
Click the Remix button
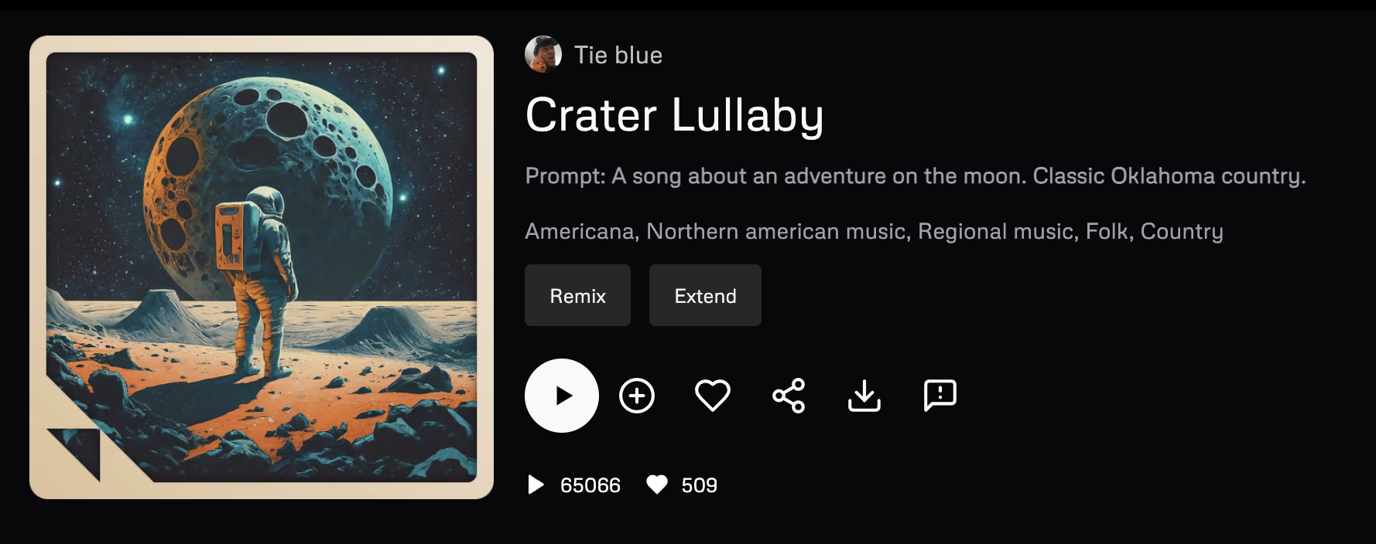[577, 295]
